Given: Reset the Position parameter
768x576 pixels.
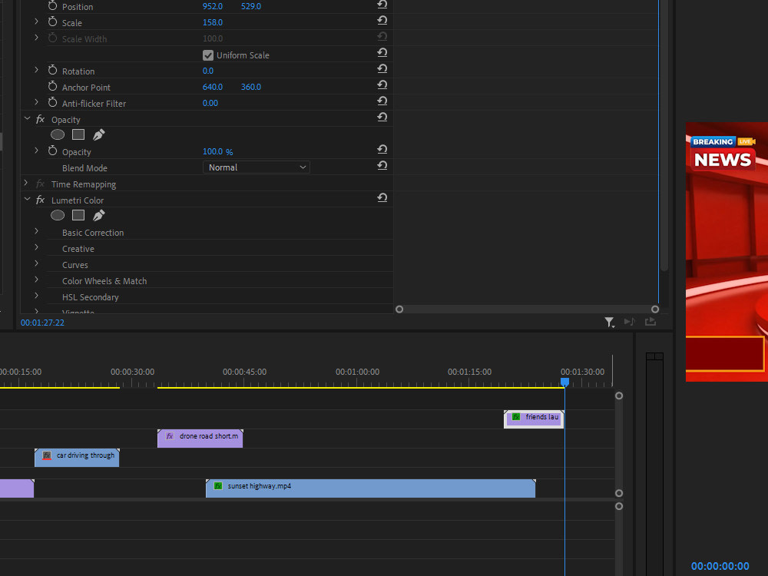Looking at the screenshot, I should tap(382, 5).
